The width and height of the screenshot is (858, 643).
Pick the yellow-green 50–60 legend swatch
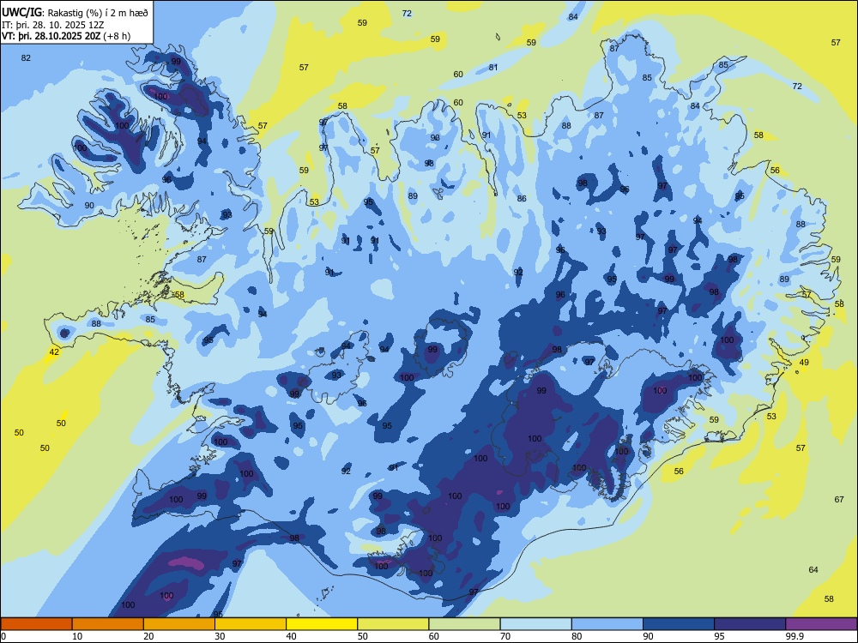pyautogui.click(x=393, y=624)
